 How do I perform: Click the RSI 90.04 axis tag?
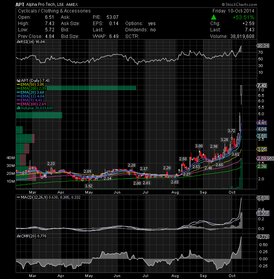click(x=263, y=46)
